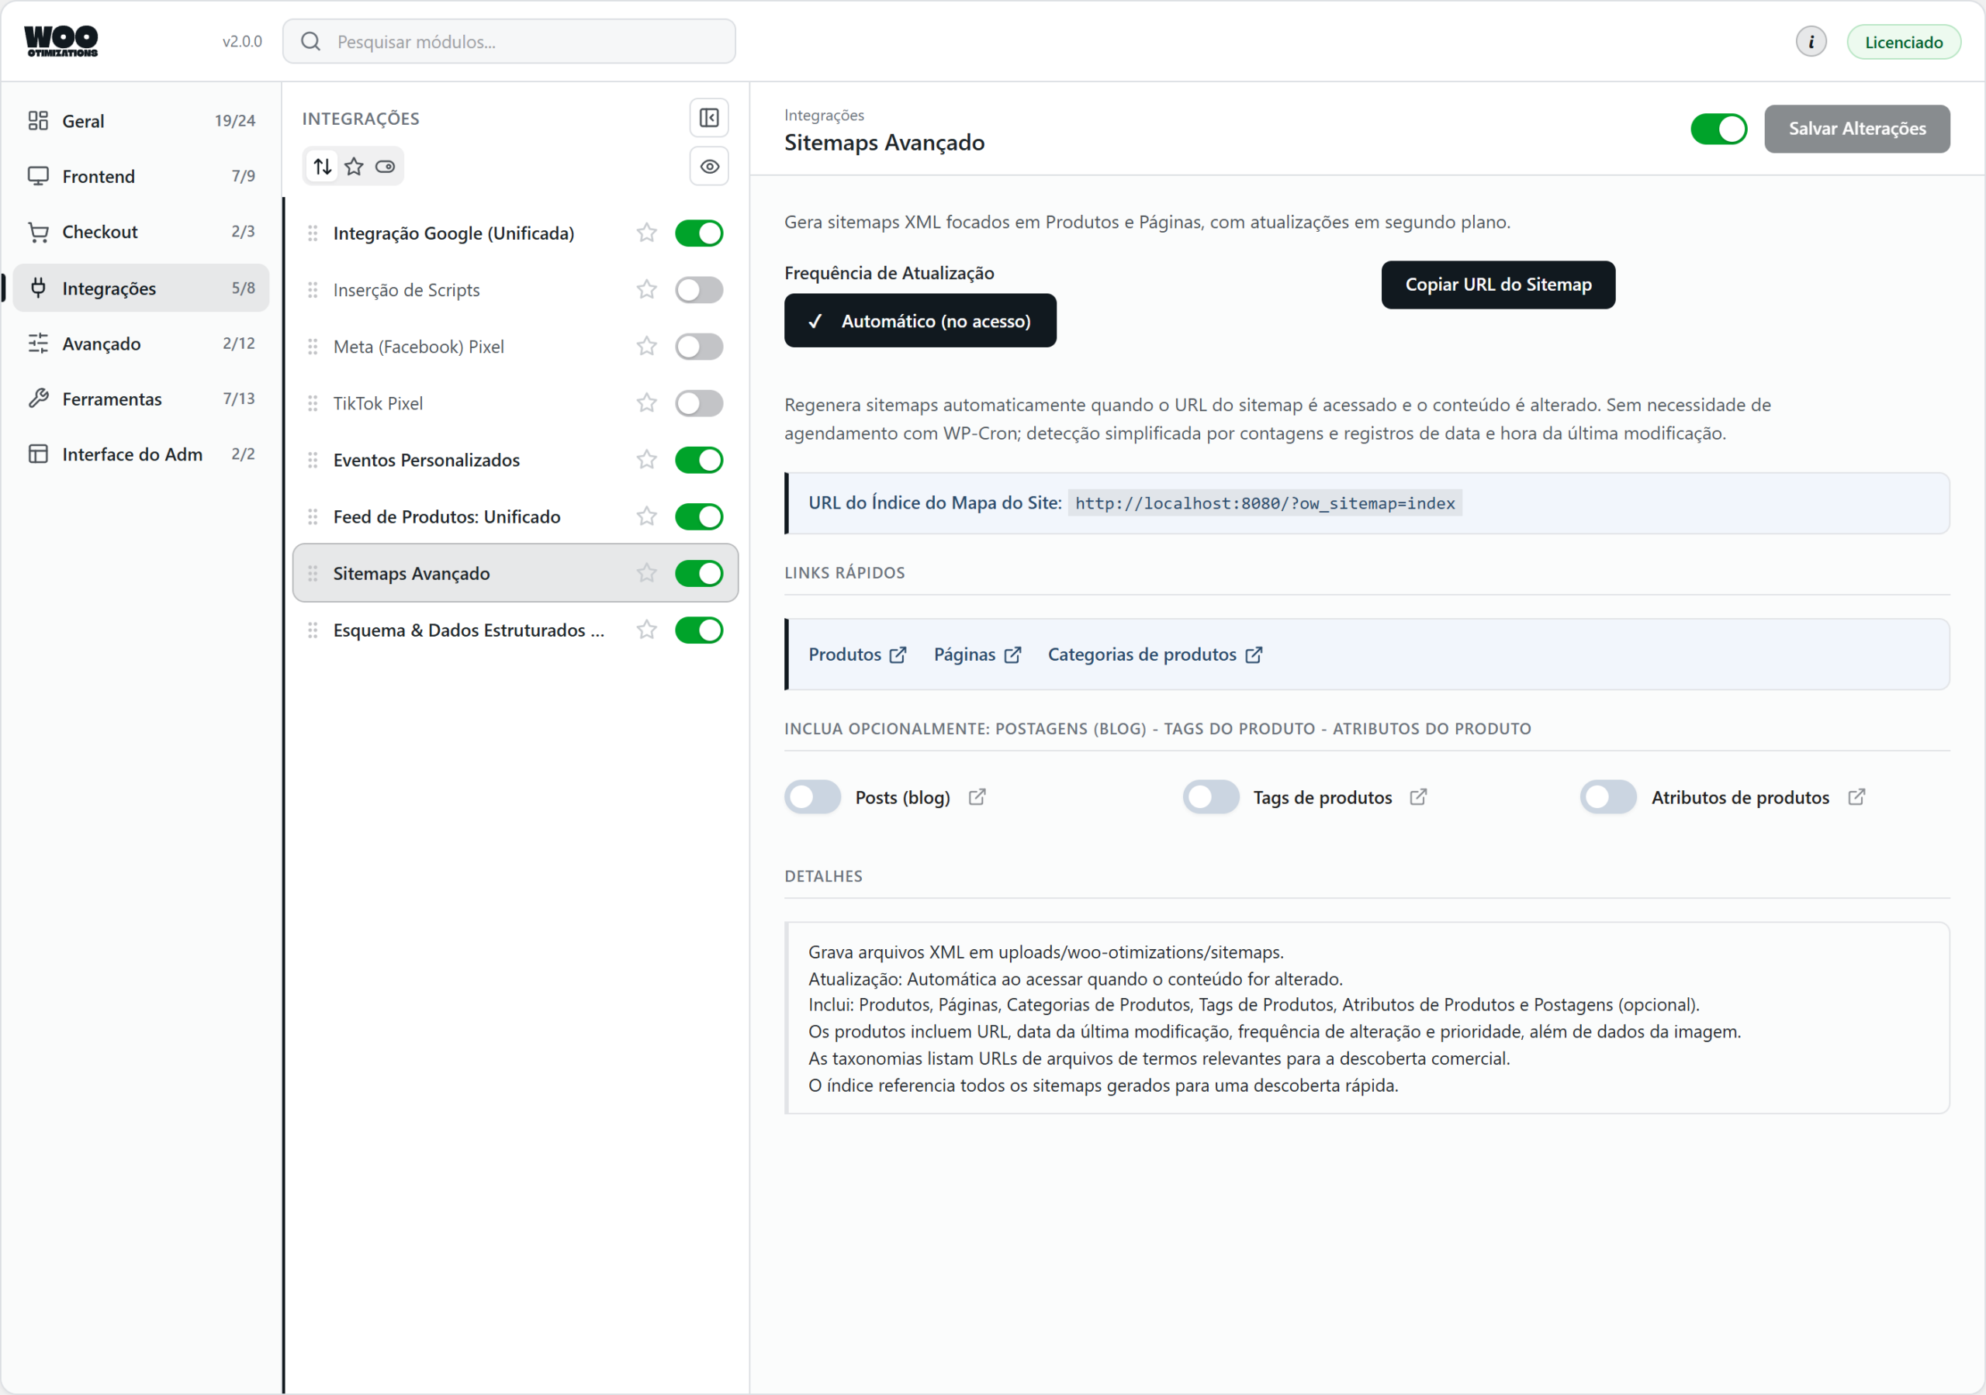Open the Frontend section in sidebar
Image resolution: width=1986 pixels, height=1395 pixels.
[141, 177]
